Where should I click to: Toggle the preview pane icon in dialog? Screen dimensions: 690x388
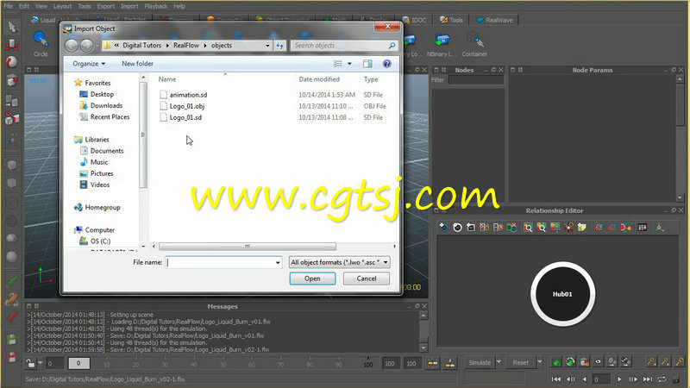tap(367, 64)
